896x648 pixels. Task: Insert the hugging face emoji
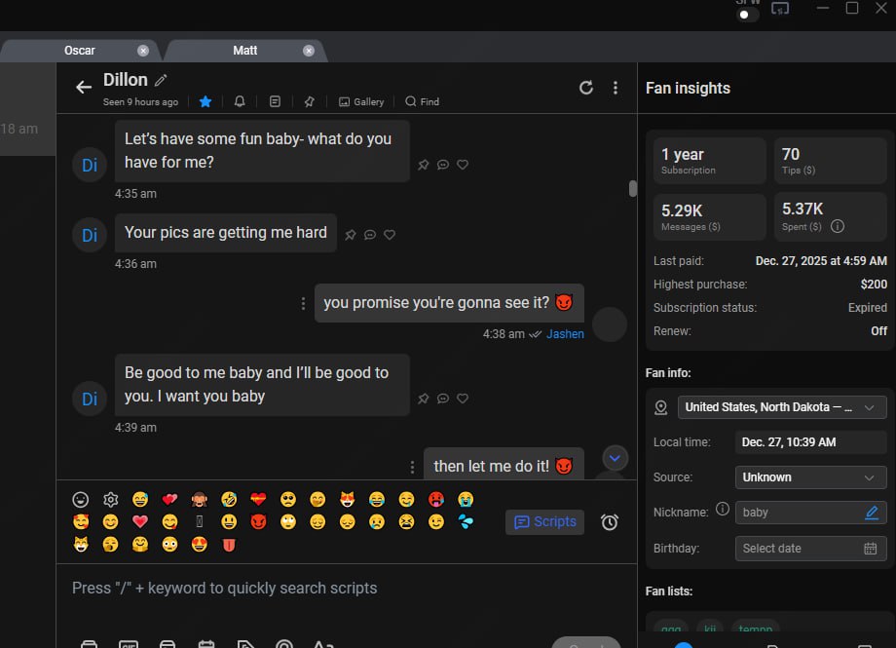point(140,544)
